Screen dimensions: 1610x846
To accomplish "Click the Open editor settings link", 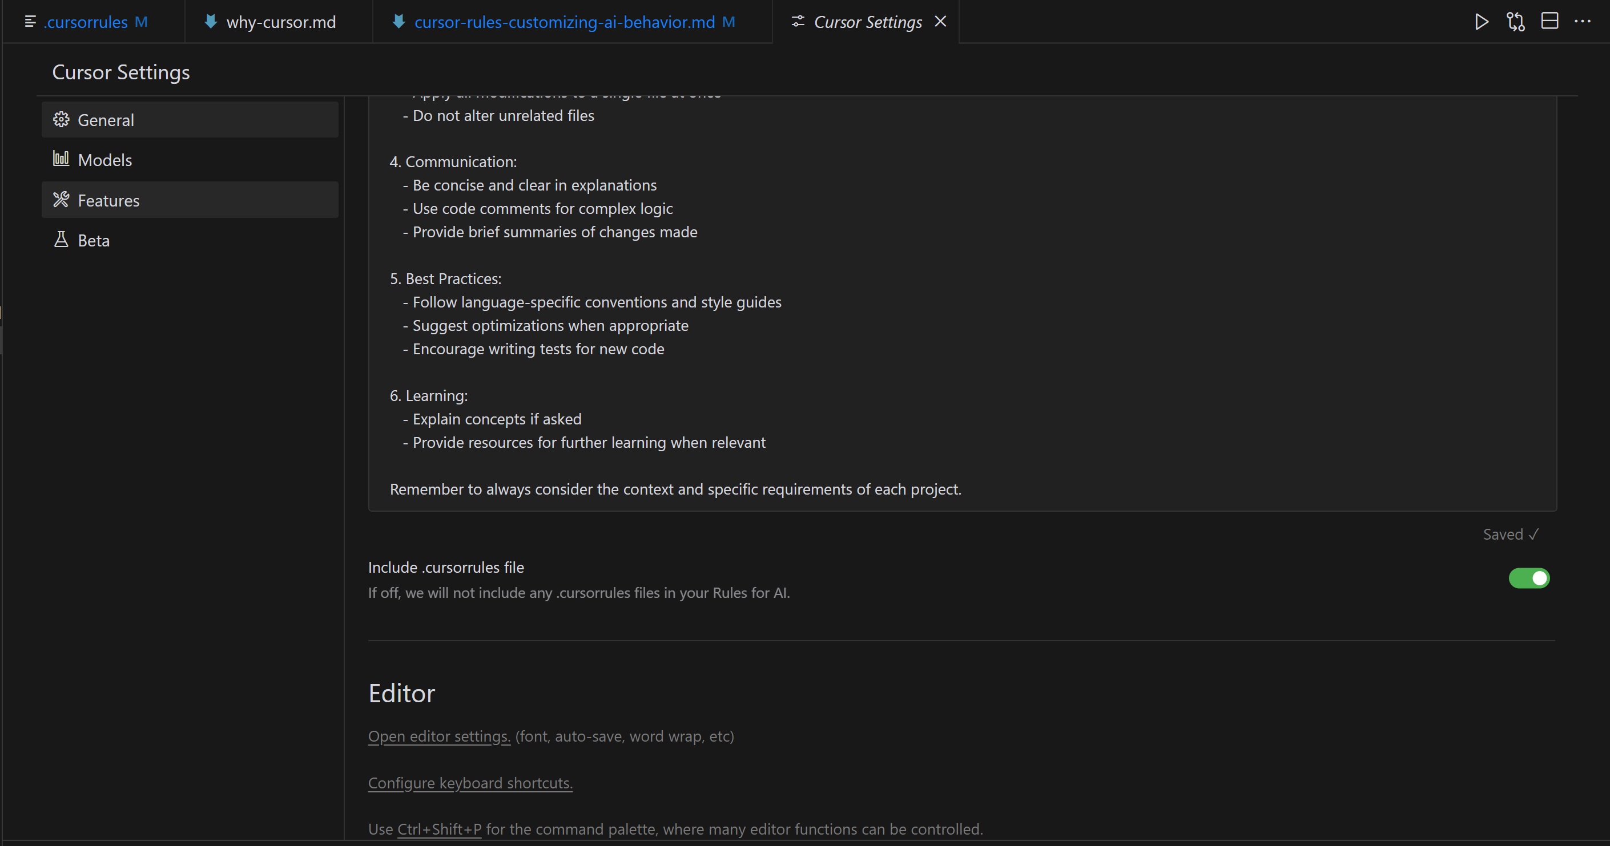I will tap(440, 736).
